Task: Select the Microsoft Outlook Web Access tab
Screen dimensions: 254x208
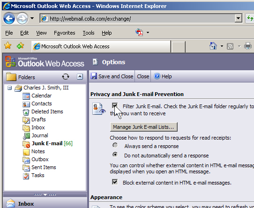Action: coord(101,46)
